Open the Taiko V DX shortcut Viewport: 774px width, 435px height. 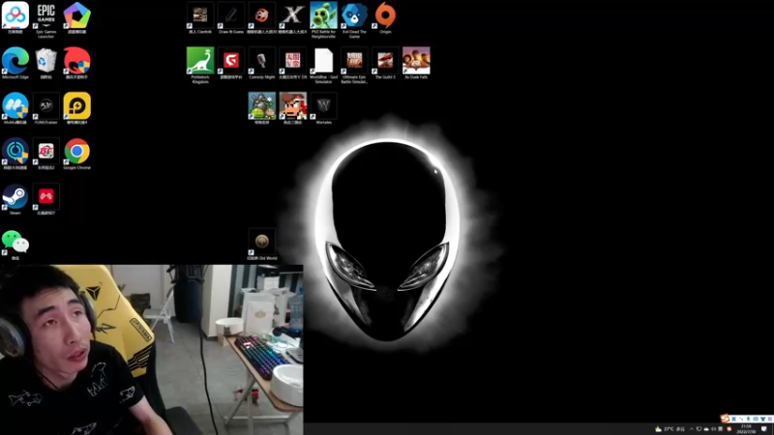(293, 61)
